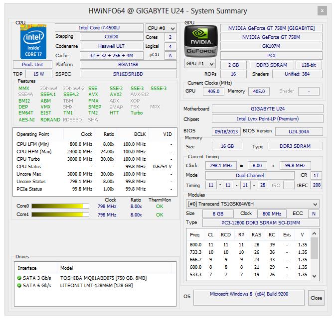Click the RDRAND feature label
Viewport: 336px width, 320px height.
pyautogui.click(x=50, y=119)
